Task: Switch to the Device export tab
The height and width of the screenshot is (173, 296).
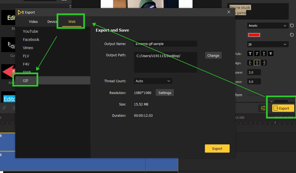Action: (x=52, y=22)
